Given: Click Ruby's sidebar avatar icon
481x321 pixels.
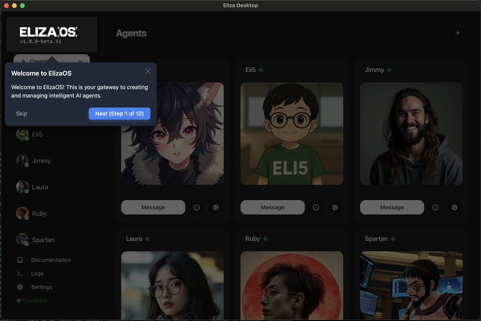Looking at the screenshot, I should [x=22, y=214].
